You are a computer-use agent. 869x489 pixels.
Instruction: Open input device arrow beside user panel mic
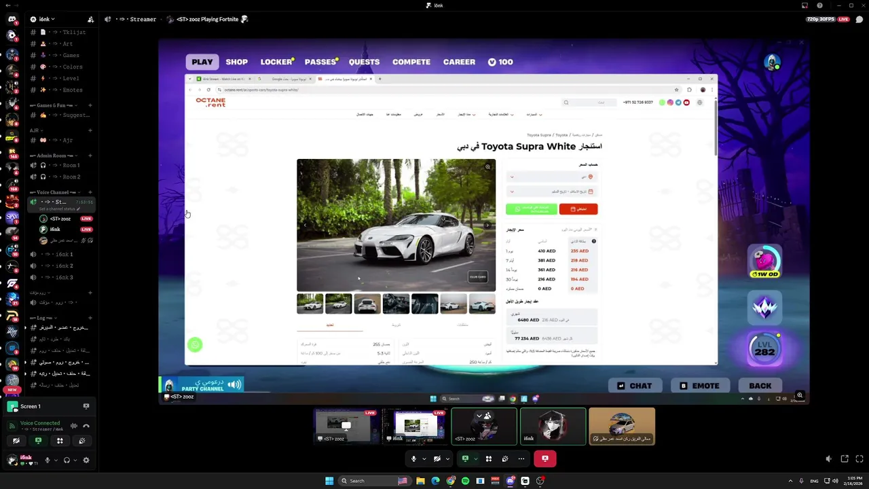click(55, 460)
